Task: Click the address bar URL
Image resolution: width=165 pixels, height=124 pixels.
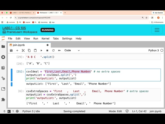Action: click(x=34, y=18)
